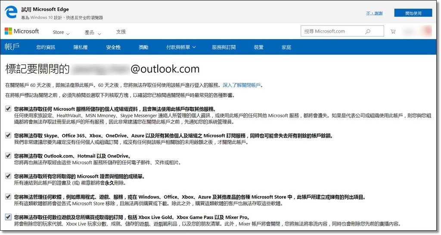441x235 pixels.
Task: Click the 搜尋 Microsoft.com search field
Action: click(x=342, y=31)
